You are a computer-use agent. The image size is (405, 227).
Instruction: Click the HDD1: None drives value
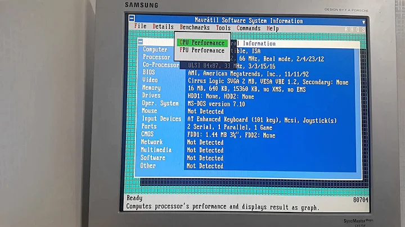221,97
